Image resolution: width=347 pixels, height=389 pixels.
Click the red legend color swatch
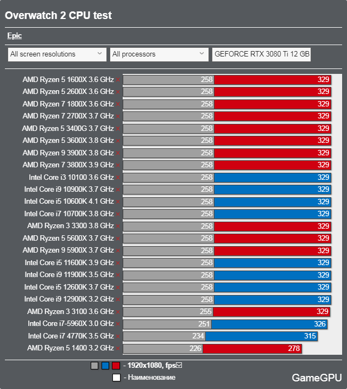pyautogui.click(x=116, y=366)
